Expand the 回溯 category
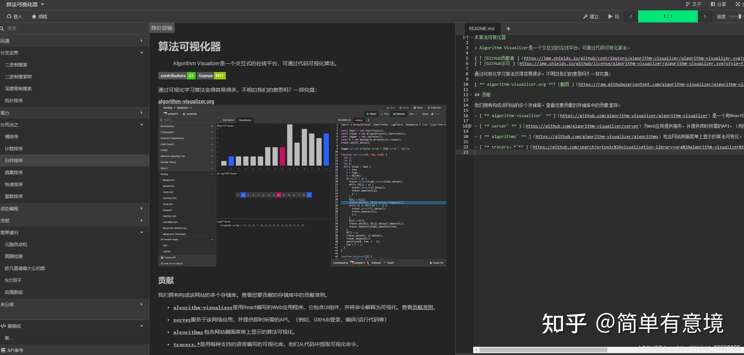This screenshot has width=744, height=355. (75, 41)
